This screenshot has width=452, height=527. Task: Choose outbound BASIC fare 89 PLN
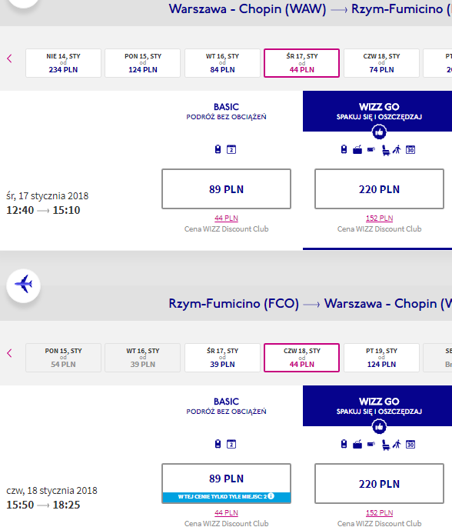(x=226, y=189)
